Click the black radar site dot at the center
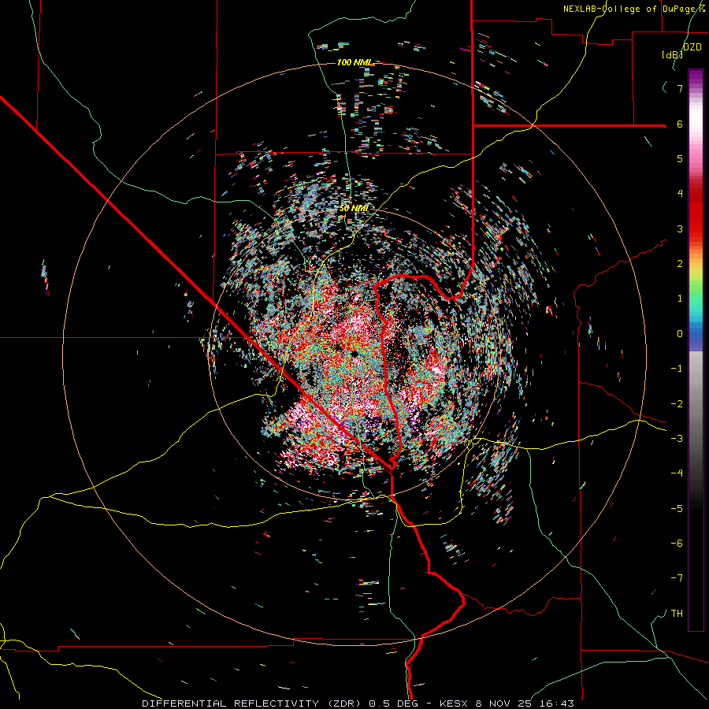The image size is (709, 709). click(x=354, y=354)
